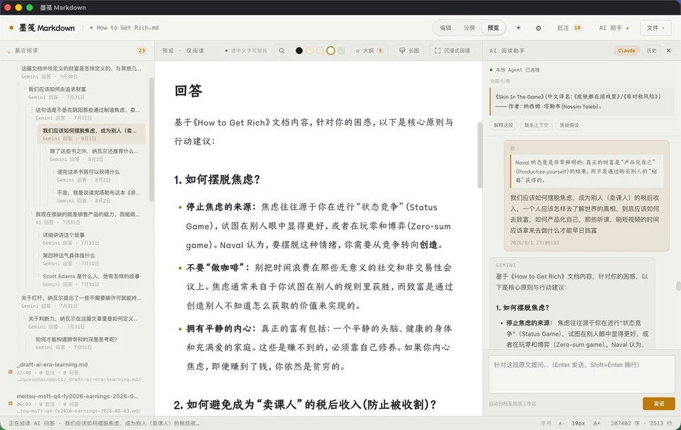Click the 预览 · 仅阅读 mode label
This screenshot has width=681, height=430.
point(183,51)
